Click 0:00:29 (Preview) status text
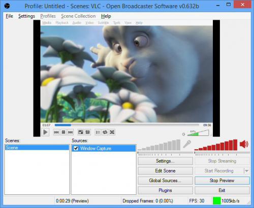Image resolution: width=254 pixels, height=208 pixels. tap(72, 201)
